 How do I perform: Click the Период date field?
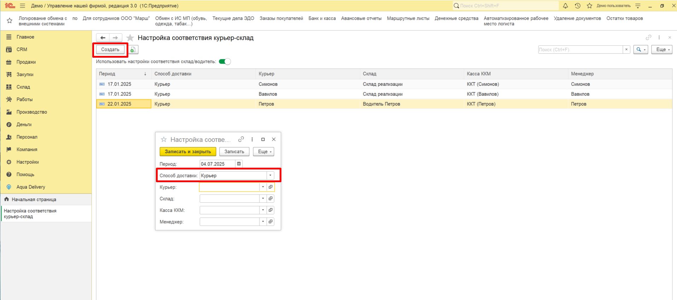[x=217, y=164]
